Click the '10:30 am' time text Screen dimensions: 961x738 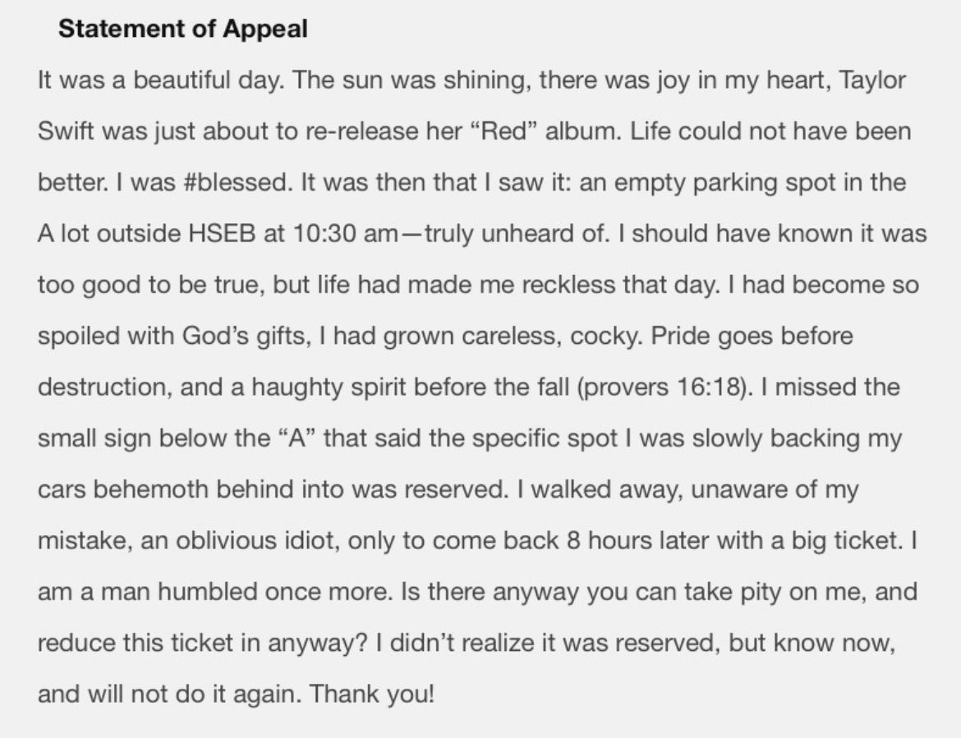[x=346, y=234]
